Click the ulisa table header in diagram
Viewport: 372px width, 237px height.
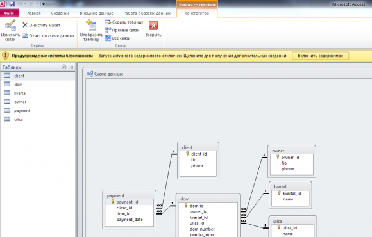[292, 221]
